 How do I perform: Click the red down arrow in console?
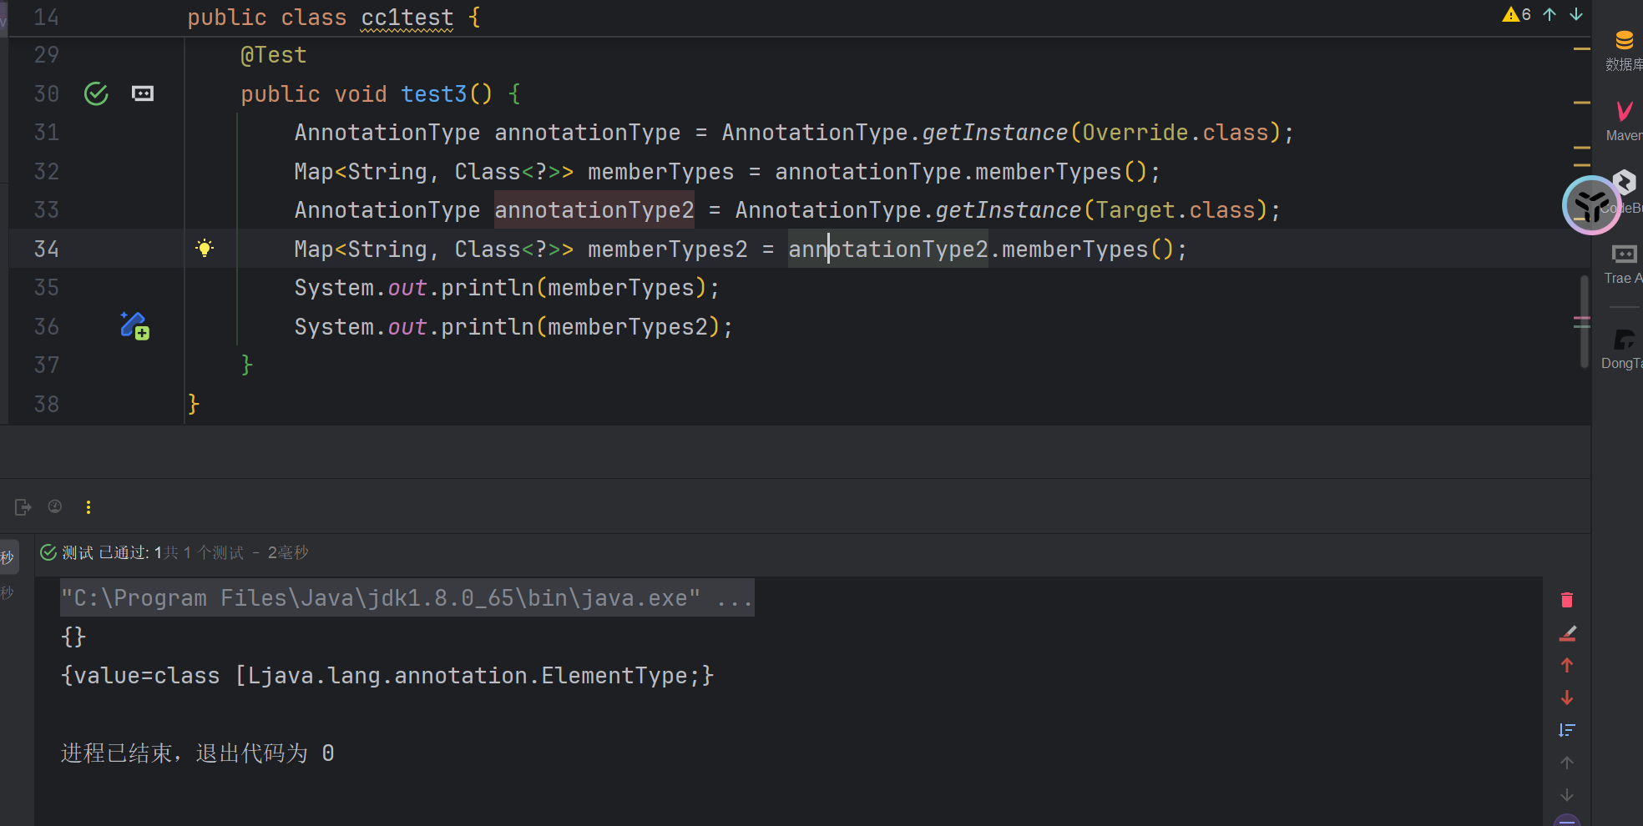coord(1567,698)
